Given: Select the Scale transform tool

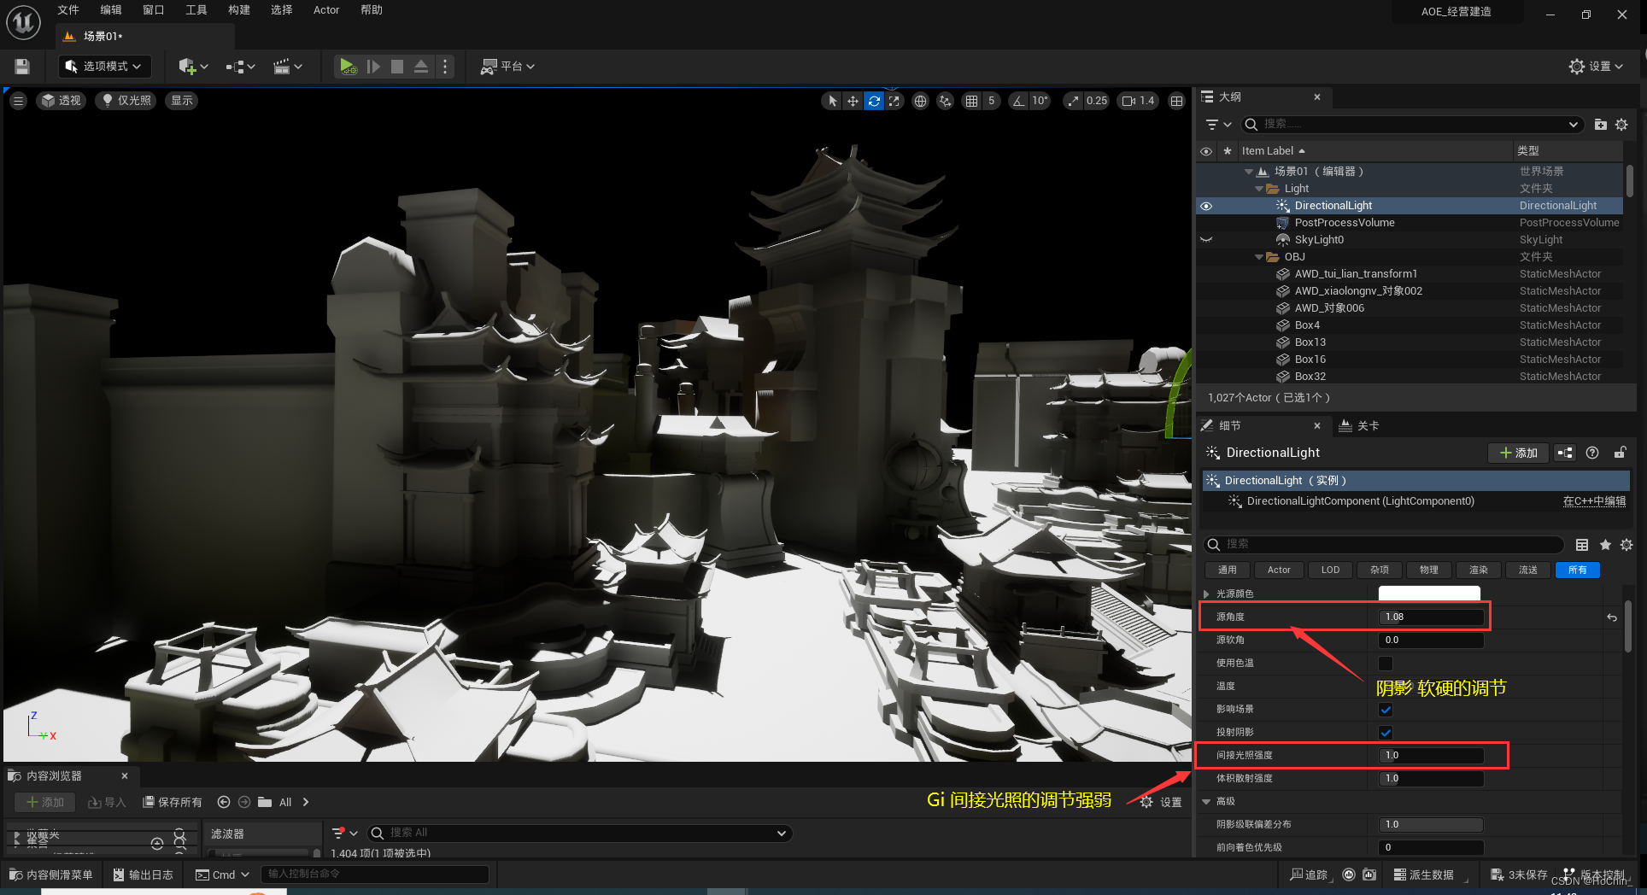Looking at the screenshot, I should [894, 100].
